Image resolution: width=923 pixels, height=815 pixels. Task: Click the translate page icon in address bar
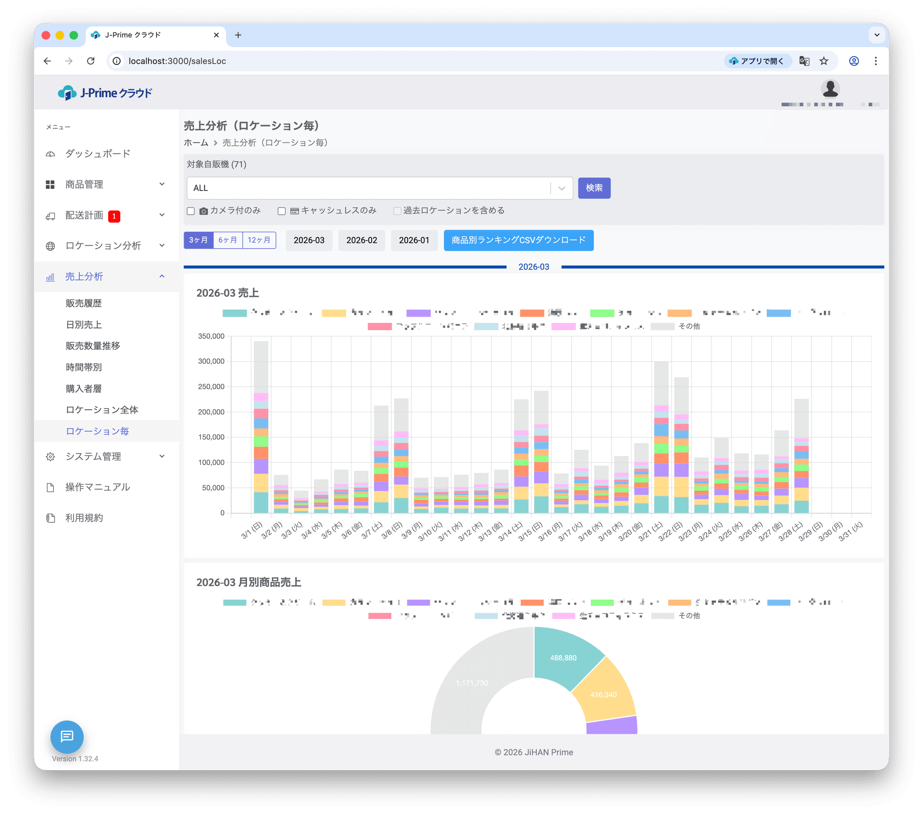click(x=804, y=61)
